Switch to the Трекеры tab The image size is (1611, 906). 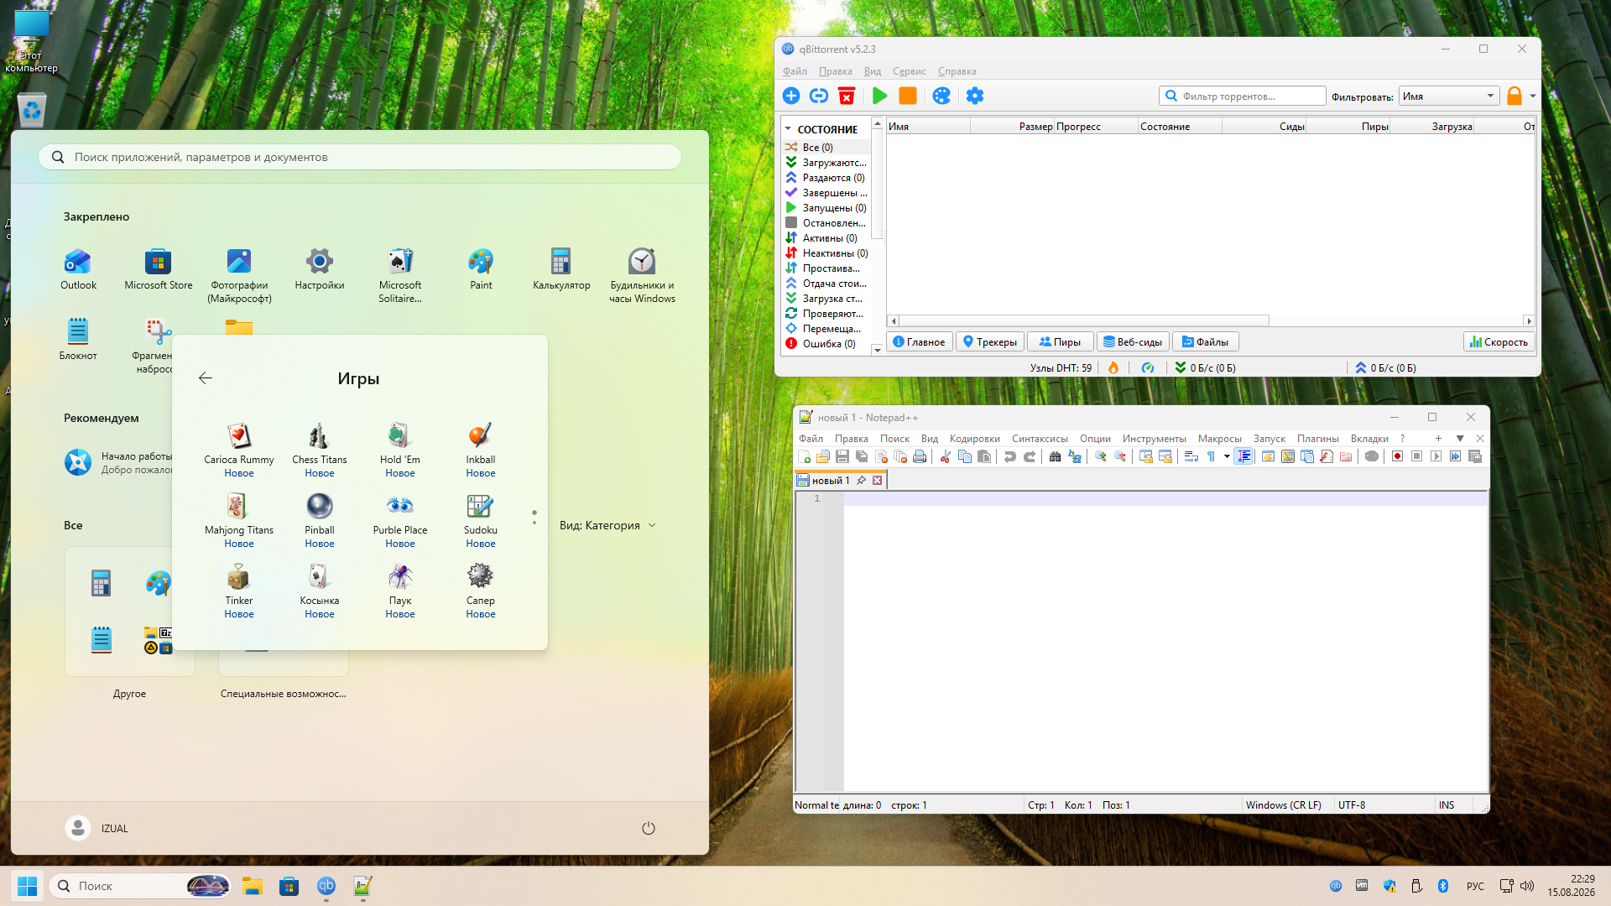[x=989, y=341]
